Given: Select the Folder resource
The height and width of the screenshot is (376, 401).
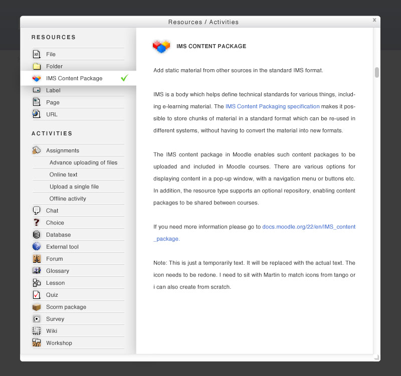Looking at the screenshot, I should (78, 66).
